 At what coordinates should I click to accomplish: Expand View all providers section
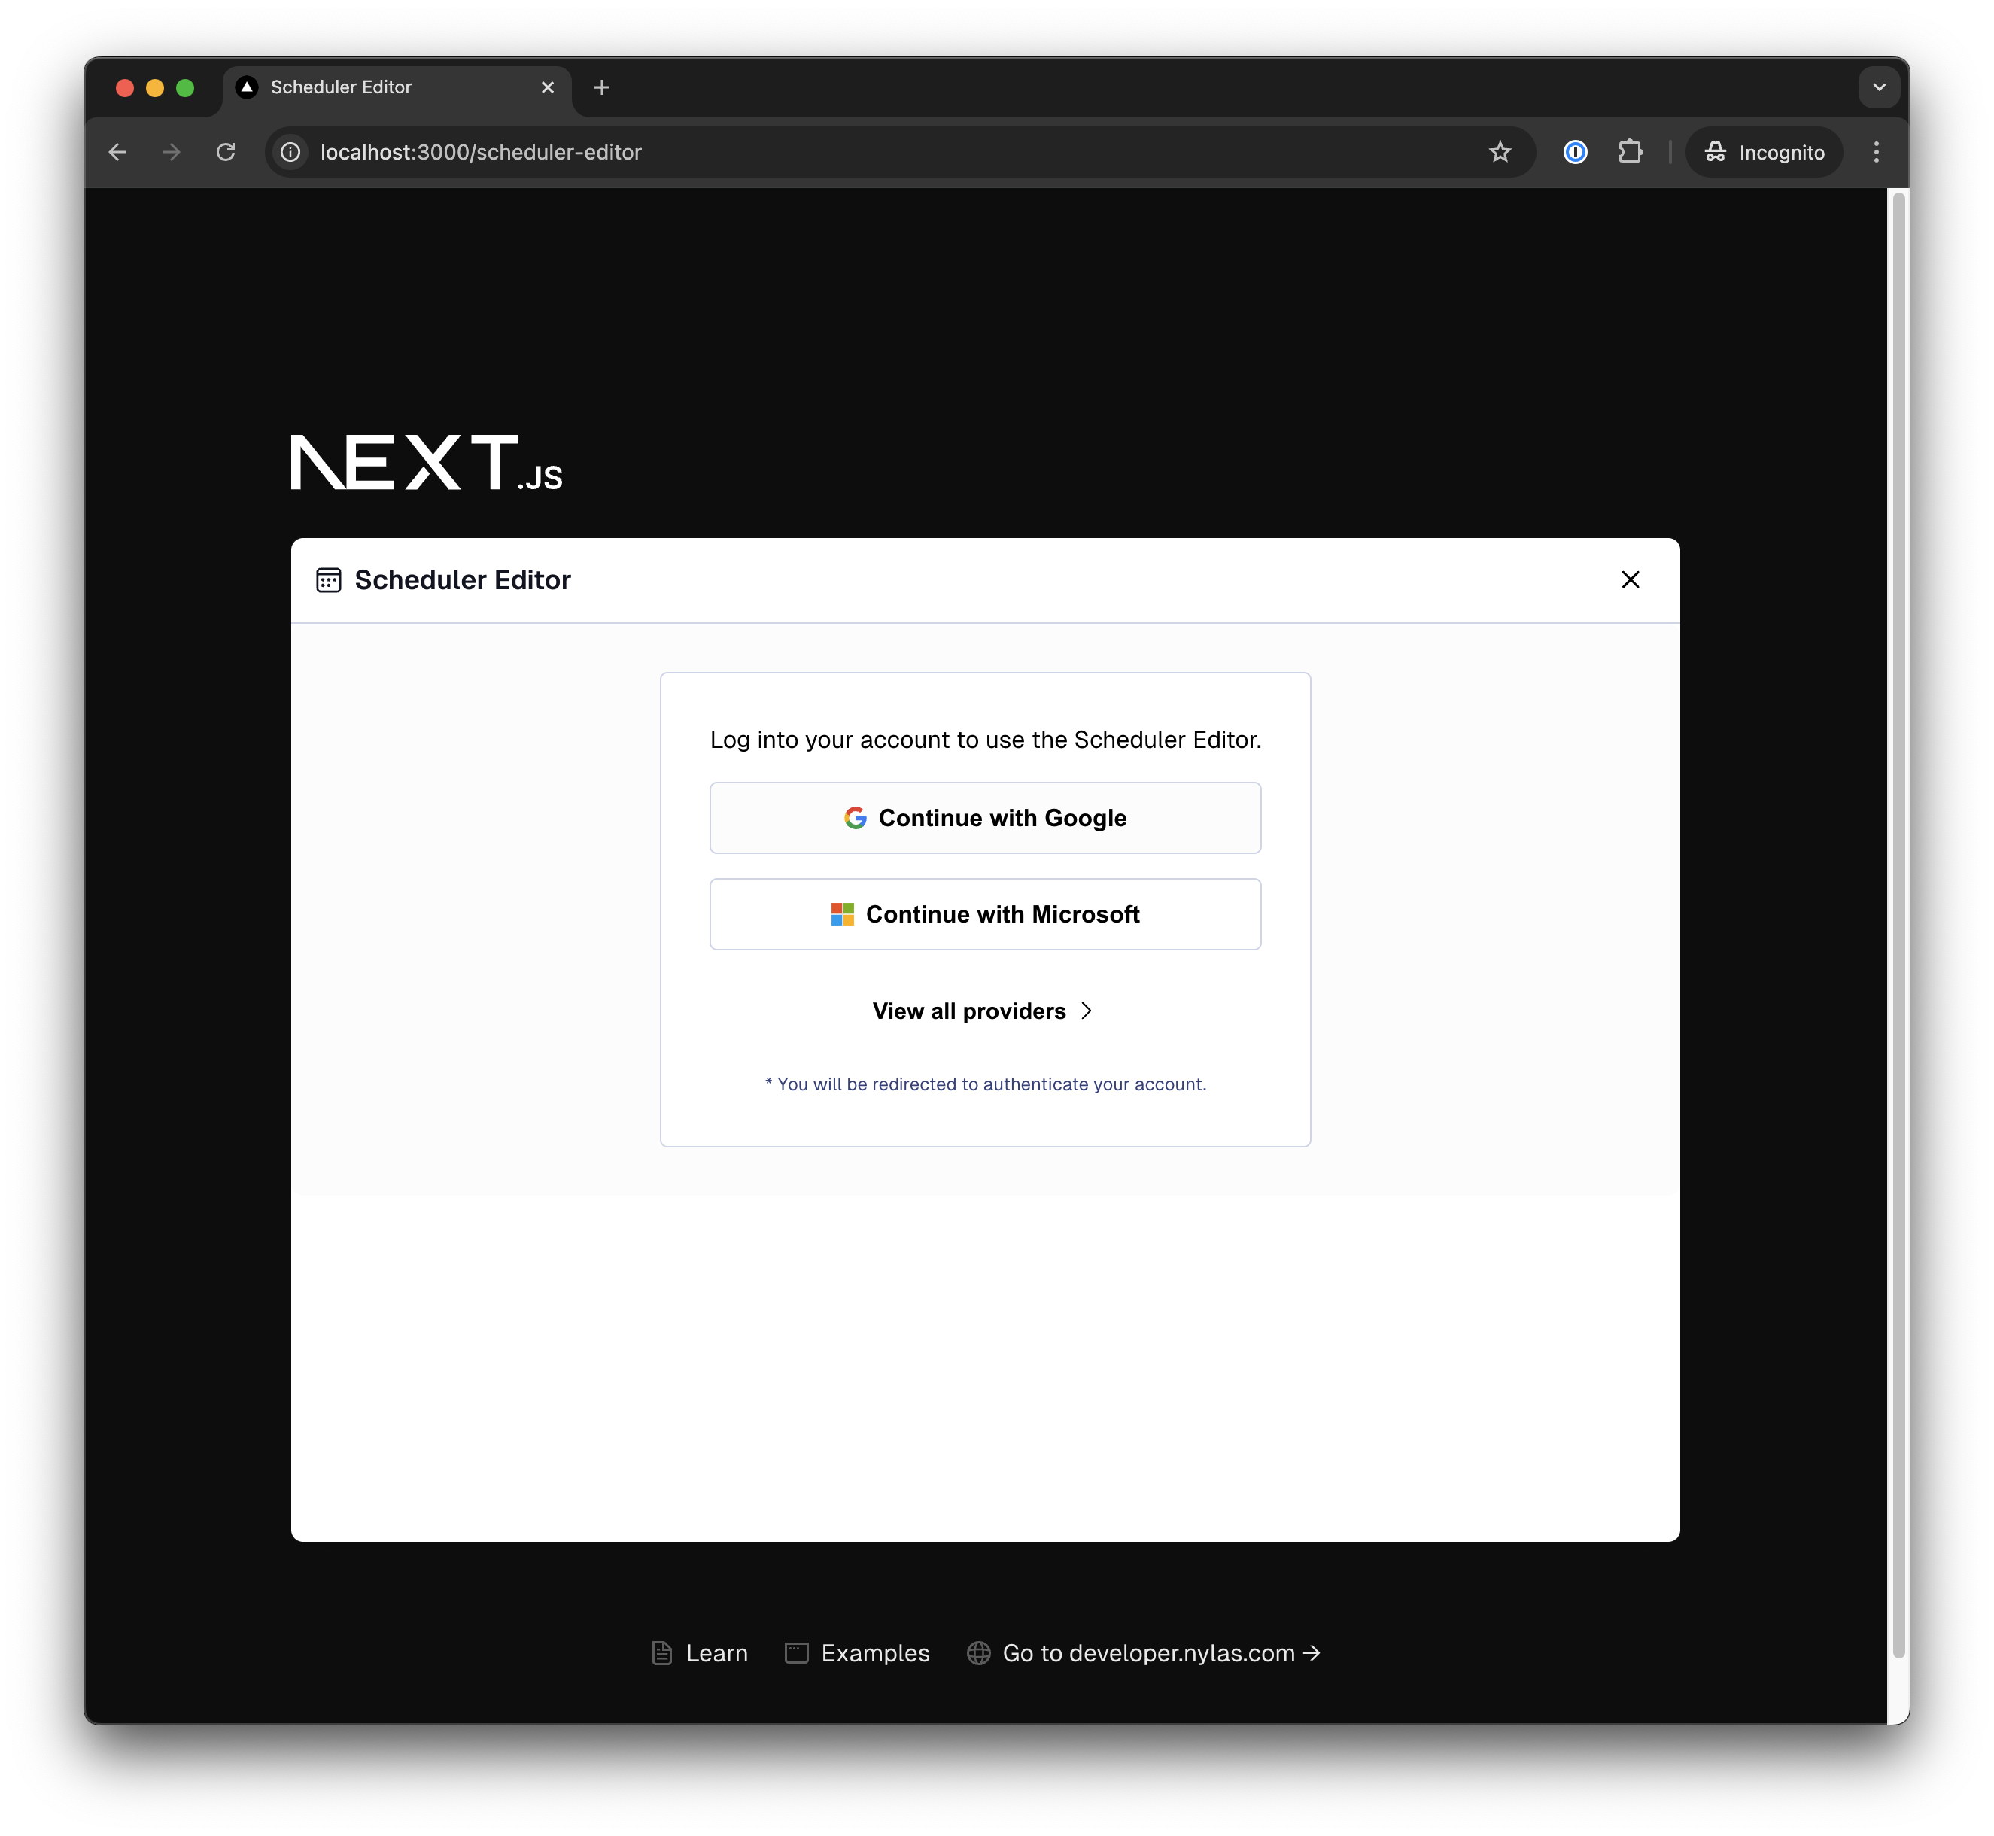pos(986,1009)
